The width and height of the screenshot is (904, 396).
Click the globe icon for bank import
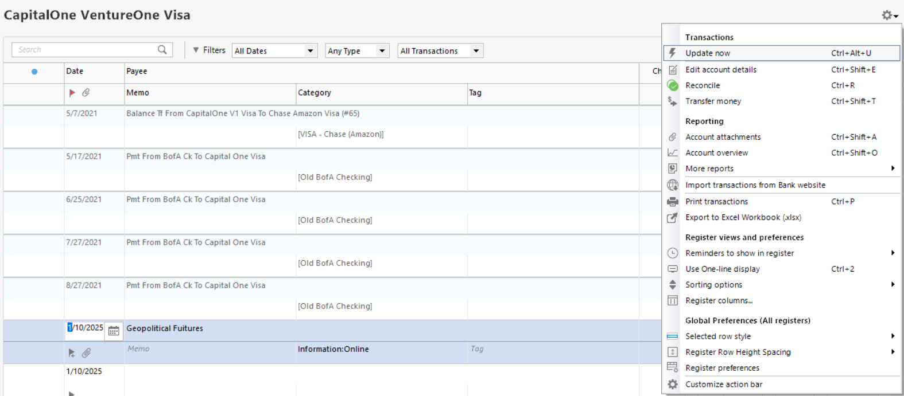(x=673, y=185)
